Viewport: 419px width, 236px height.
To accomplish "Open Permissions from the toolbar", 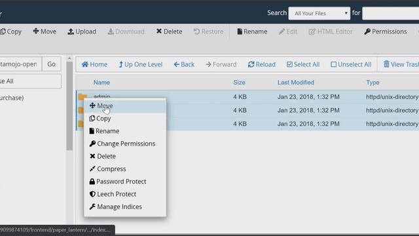I will tap(386, 31).
